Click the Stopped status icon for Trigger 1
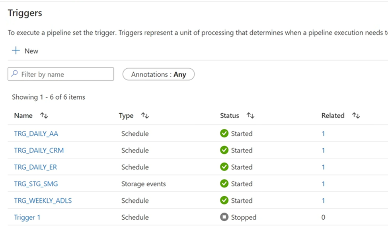This screenshot has width=388, height=234. pos(224,217)
